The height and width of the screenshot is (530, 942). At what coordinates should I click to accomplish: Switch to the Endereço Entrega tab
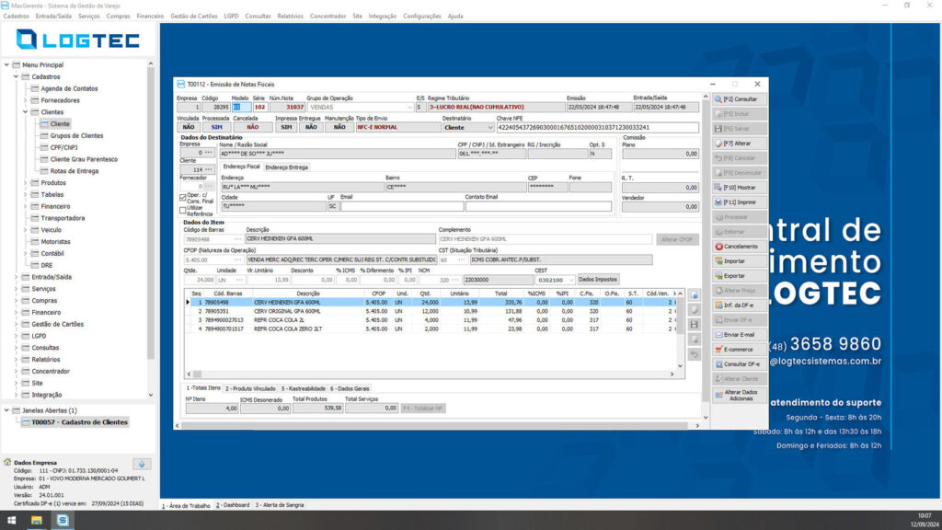[x=287, y=167]
